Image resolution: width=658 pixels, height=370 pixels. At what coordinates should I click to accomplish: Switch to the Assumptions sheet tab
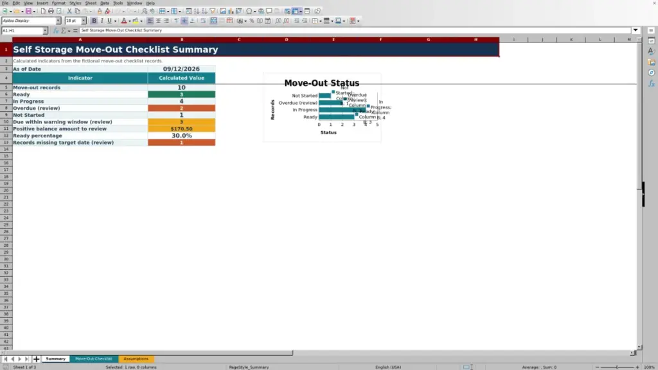pos(136,359)
